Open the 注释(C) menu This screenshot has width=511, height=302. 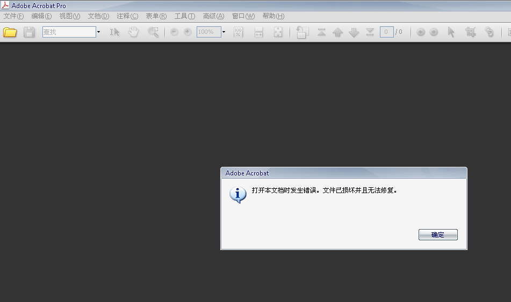(127, 16)
